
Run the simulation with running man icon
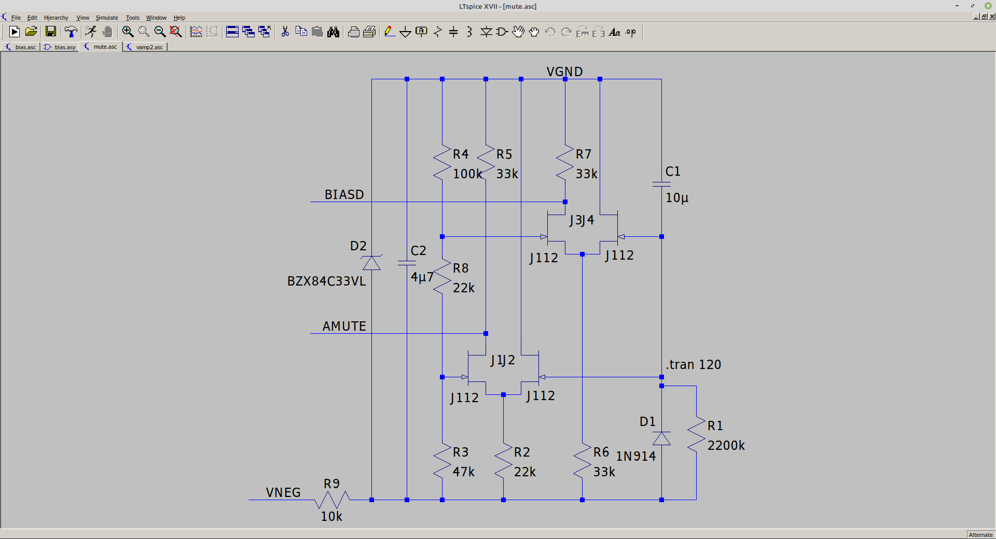[x=91, y=32]
